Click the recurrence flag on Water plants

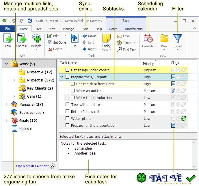point(183,118)
